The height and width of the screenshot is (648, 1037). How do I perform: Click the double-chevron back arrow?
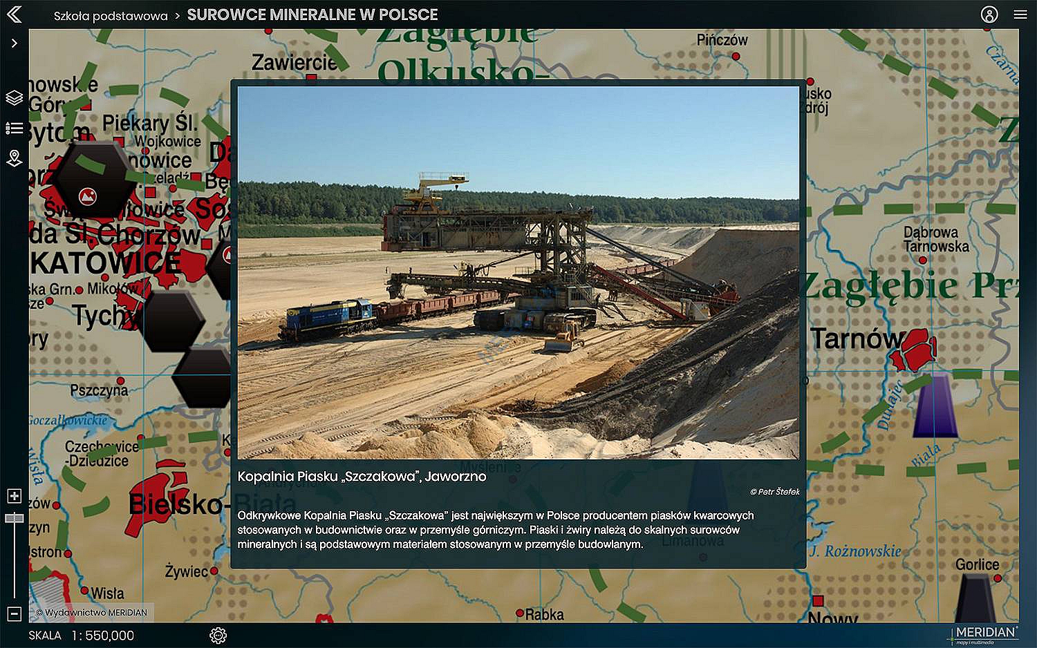tap(14, 15)
